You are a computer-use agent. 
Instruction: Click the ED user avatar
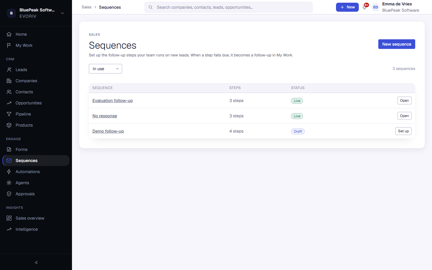(376, 7)
